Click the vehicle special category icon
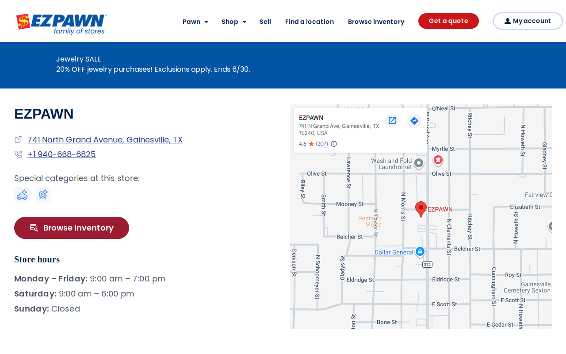The height and width of the screenshot is (354, 566). coord(22,195)
